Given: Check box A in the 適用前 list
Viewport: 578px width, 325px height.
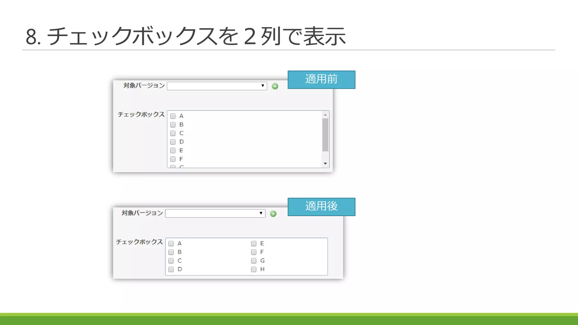Looking at the screenshot, I should pos(173,116).
